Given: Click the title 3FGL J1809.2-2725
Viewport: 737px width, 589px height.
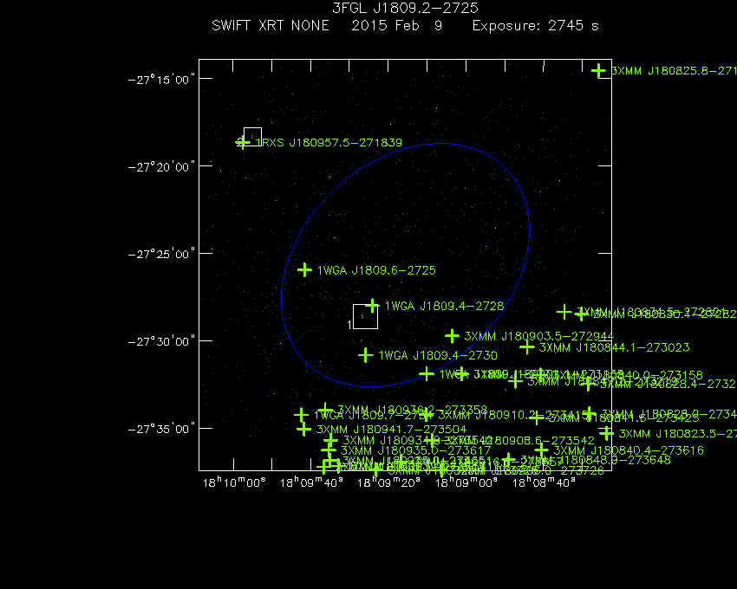Looking at the screenshot, I should [x=405, y=8].
